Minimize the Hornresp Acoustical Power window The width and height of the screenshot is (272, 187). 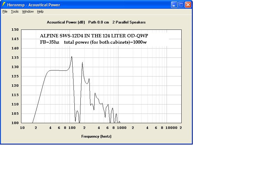174,5
